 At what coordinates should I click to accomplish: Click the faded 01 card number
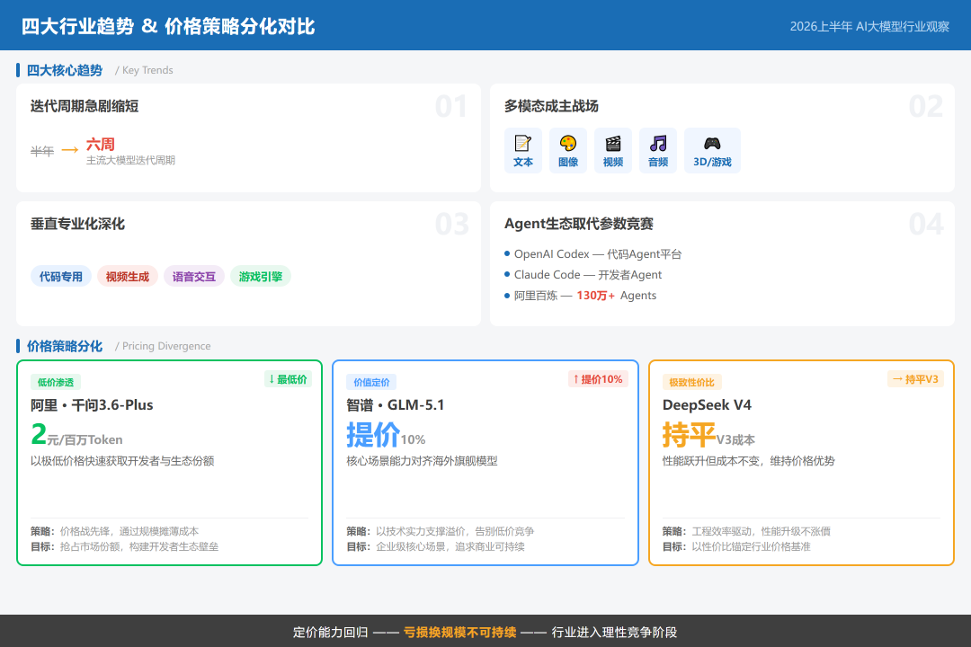click(451, 107)
